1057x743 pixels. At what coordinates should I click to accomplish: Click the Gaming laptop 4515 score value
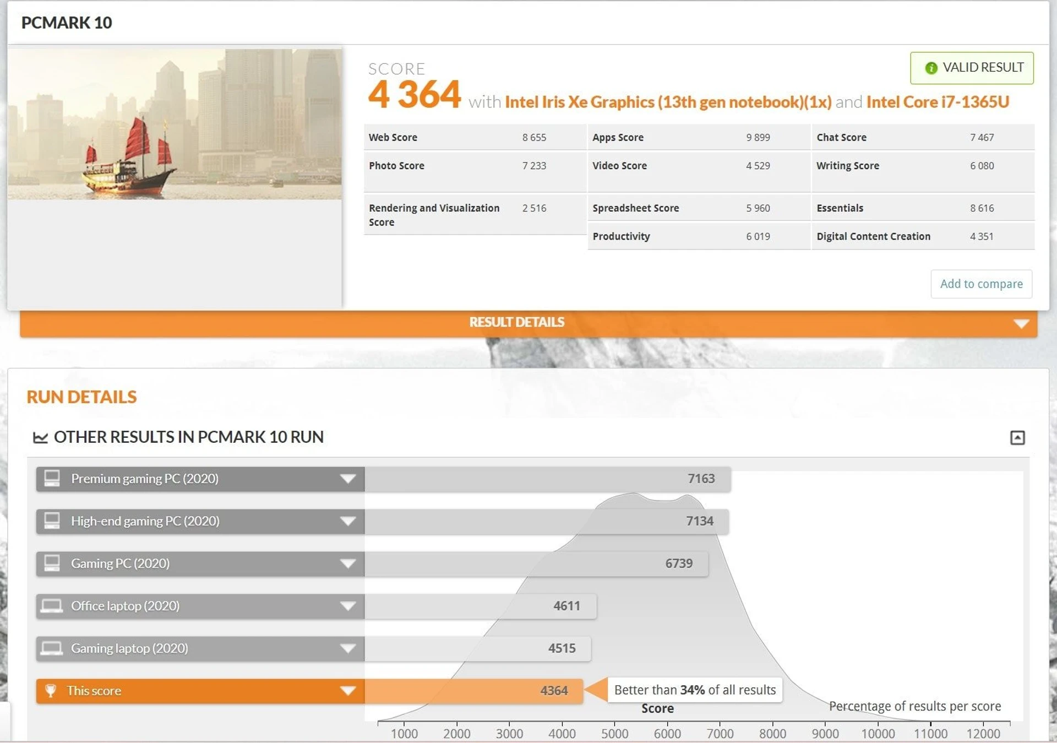(x=562, y=648)
